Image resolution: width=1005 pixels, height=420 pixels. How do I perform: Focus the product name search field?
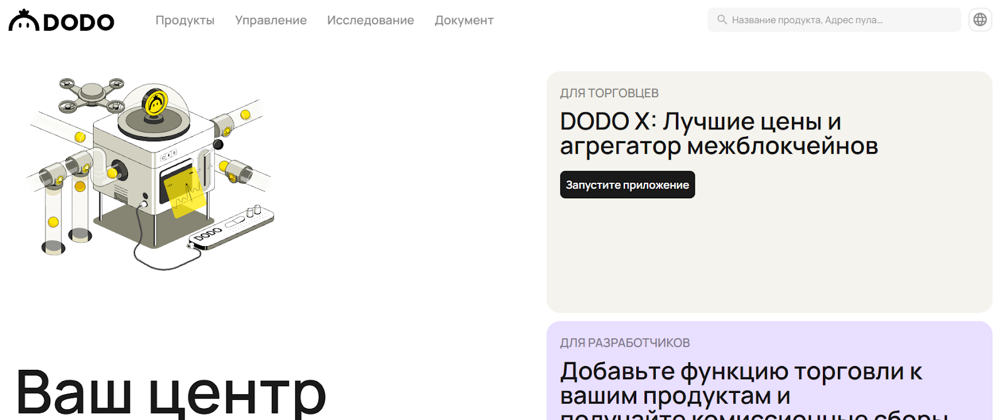point(834,19)
